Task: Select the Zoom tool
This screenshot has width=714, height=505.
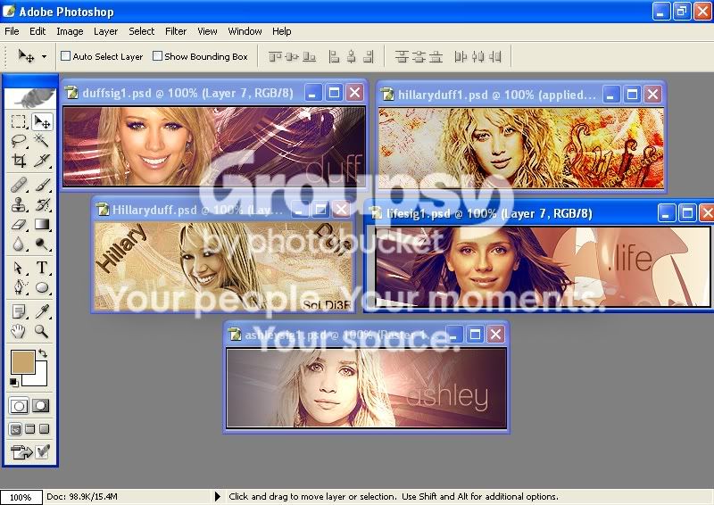Action: (x=42, y=331)
